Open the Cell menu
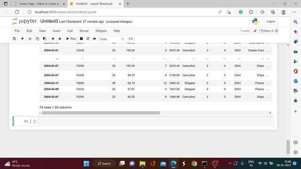Image resolution: width=301 pixels, height=169 pixels. [70, 31]
